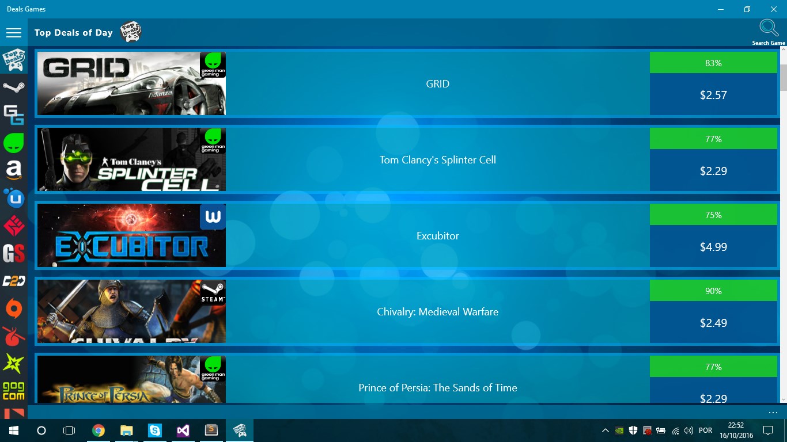Open Google Chrome from the taskbar
Image resolution: width=787 pixels, height=442 pixels.
[x=99, y=430]
